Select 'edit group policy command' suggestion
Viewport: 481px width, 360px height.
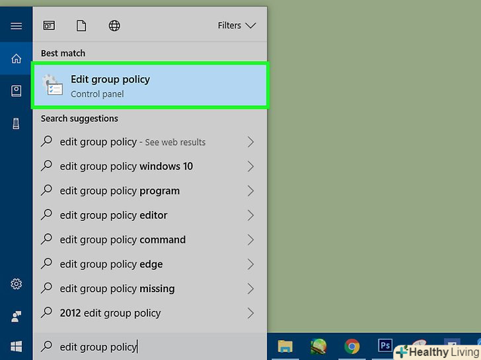123,239
